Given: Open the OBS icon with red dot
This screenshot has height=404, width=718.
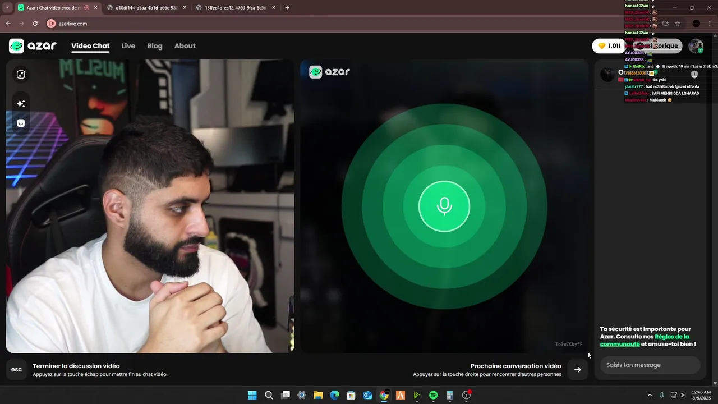Looking at the screenshot, I should coord(466,395).
